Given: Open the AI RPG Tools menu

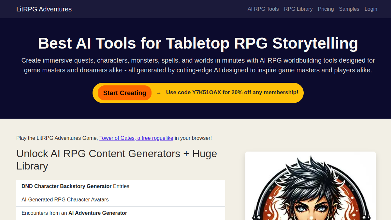Looking at the screenshot, I should pyautogui.click(x=263, y=9).
